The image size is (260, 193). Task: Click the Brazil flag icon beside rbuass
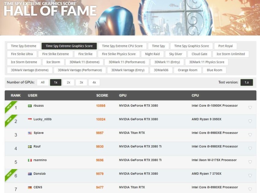click(x=30, y=106)
